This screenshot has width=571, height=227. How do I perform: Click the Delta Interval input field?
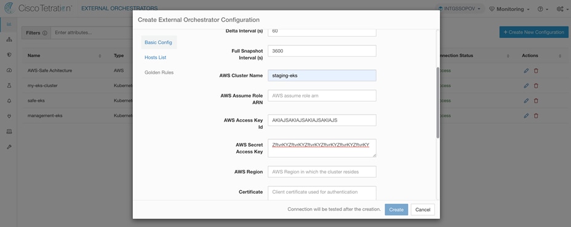click(322, 32)
